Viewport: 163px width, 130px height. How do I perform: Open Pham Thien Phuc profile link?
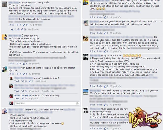pos(23,95)
